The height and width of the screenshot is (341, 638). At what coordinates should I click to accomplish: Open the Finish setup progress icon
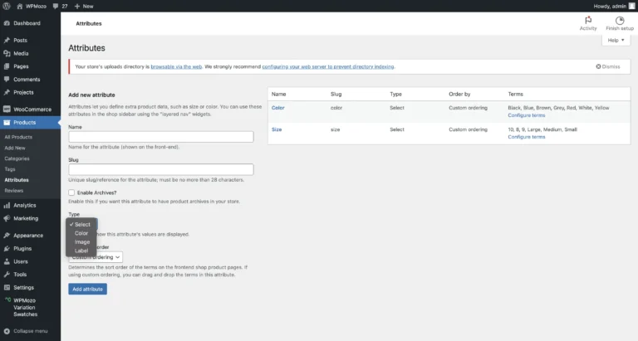(x=620, y=20)
